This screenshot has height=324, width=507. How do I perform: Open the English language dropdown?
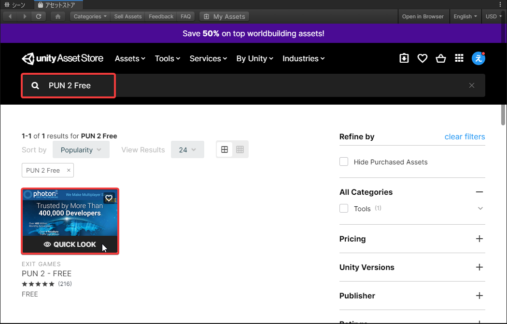pos(465,16)
